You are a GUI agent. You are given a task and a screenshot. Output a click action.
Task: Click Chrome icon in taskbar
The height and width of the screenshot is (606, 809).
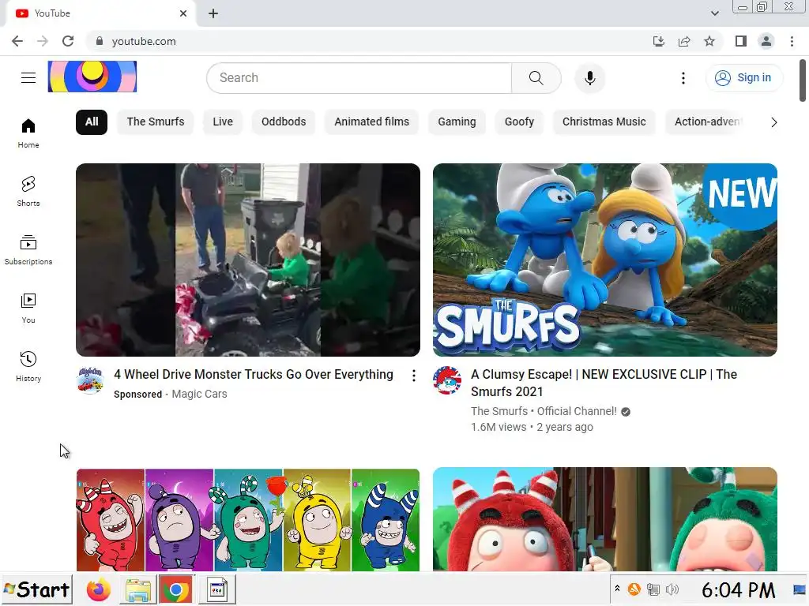pyautogui.click(x=175, y=590)
